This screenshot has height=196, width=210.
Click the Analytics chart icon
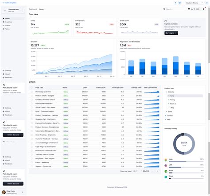click(x=4, y=22)
